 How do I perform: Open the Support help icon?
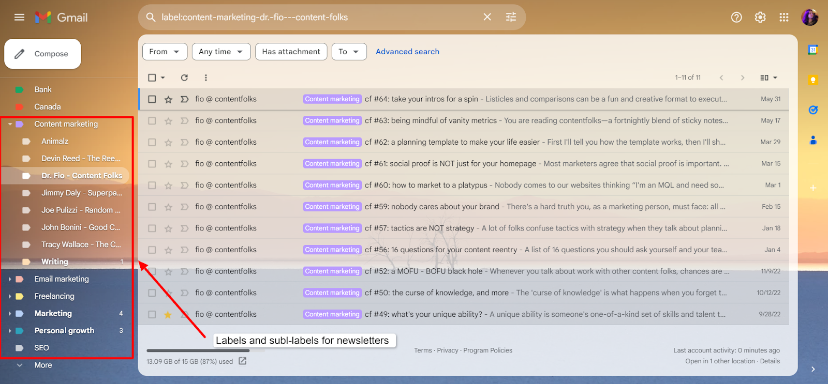pyautogui.click(x=736, y=17)
